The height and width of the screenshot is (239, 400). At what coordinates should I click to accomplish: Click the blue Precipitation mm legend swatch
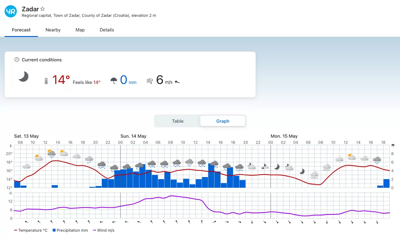pyautogui.click(x=54, y=230)
